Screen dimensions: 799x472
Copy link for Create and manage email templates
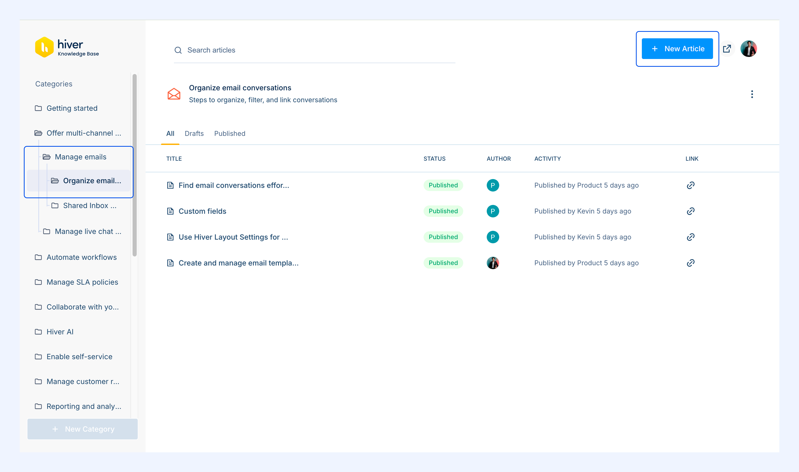(x=691, y=263)
